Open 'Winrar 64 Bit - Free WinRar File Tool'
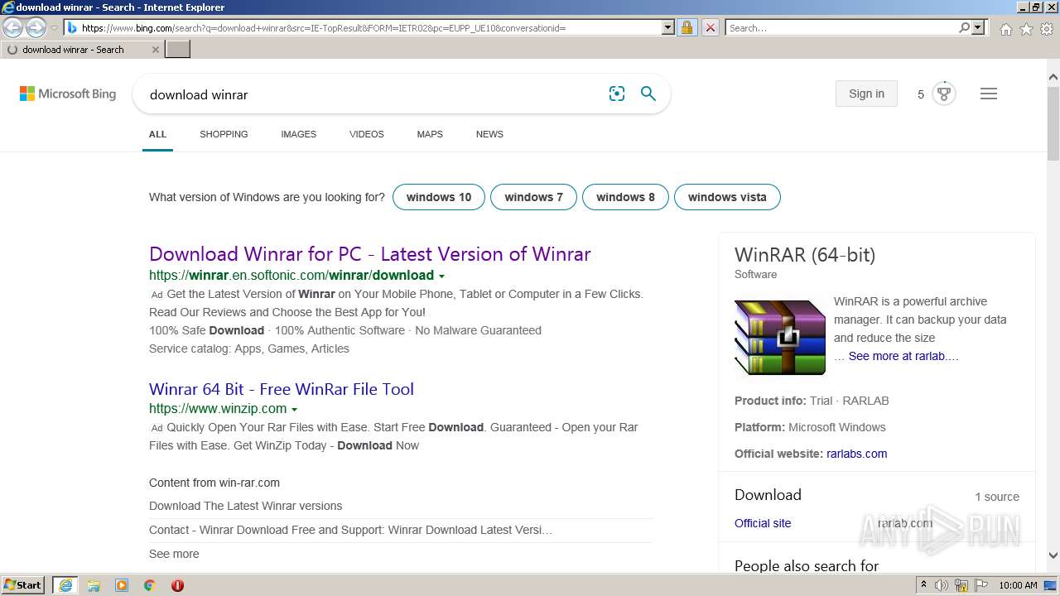Viewport: 1060px width, 596px height. pyautogui.click(x=282, y=389)
